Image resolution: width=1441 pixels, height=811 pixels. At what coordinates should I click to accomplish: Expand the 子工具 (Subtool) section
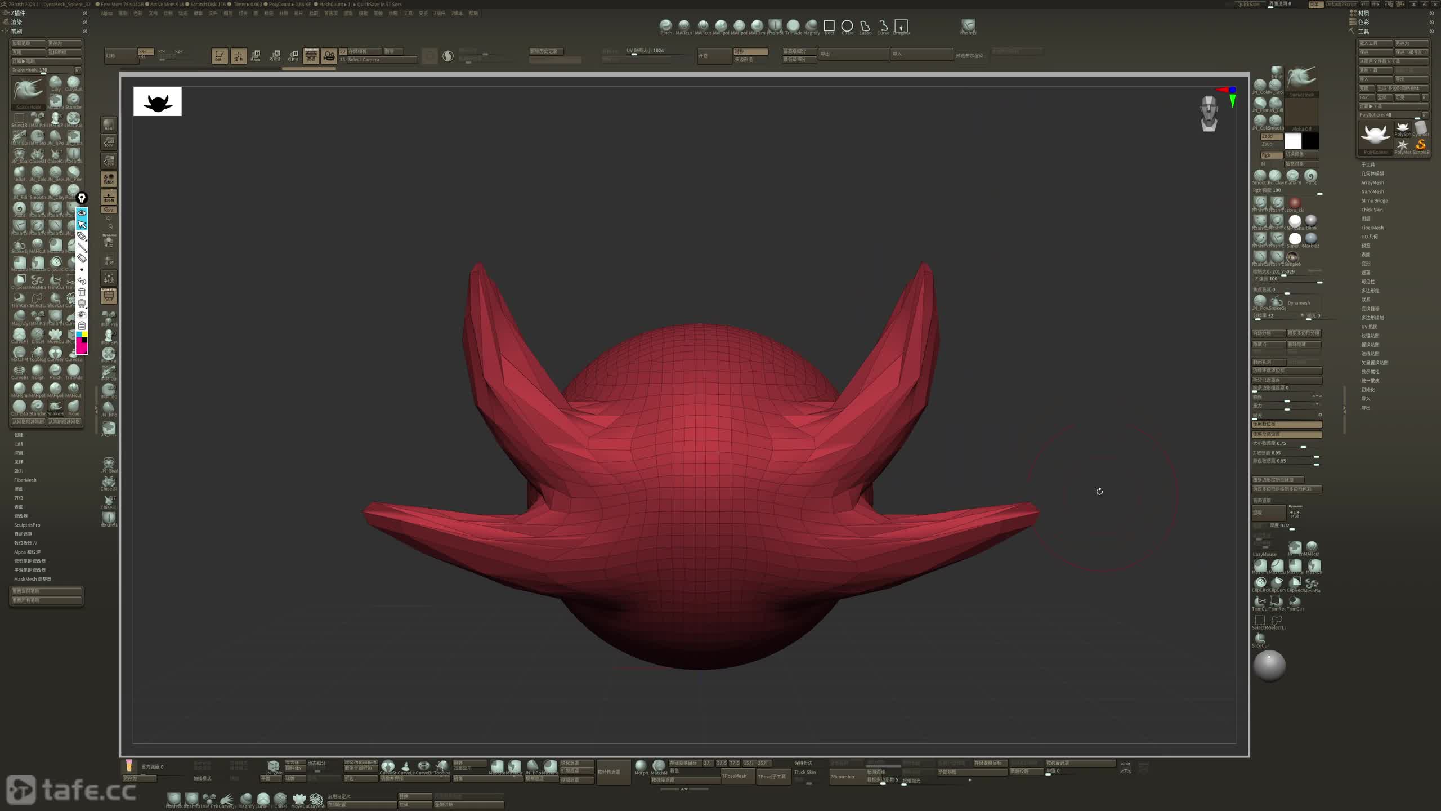click(1368, 164)
